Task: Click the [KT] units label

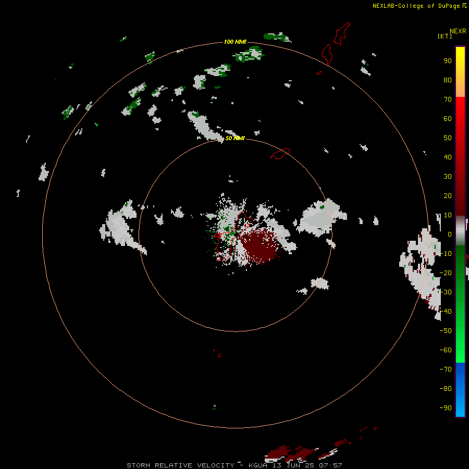Action: pyautogui.click(x=445, y=36)
